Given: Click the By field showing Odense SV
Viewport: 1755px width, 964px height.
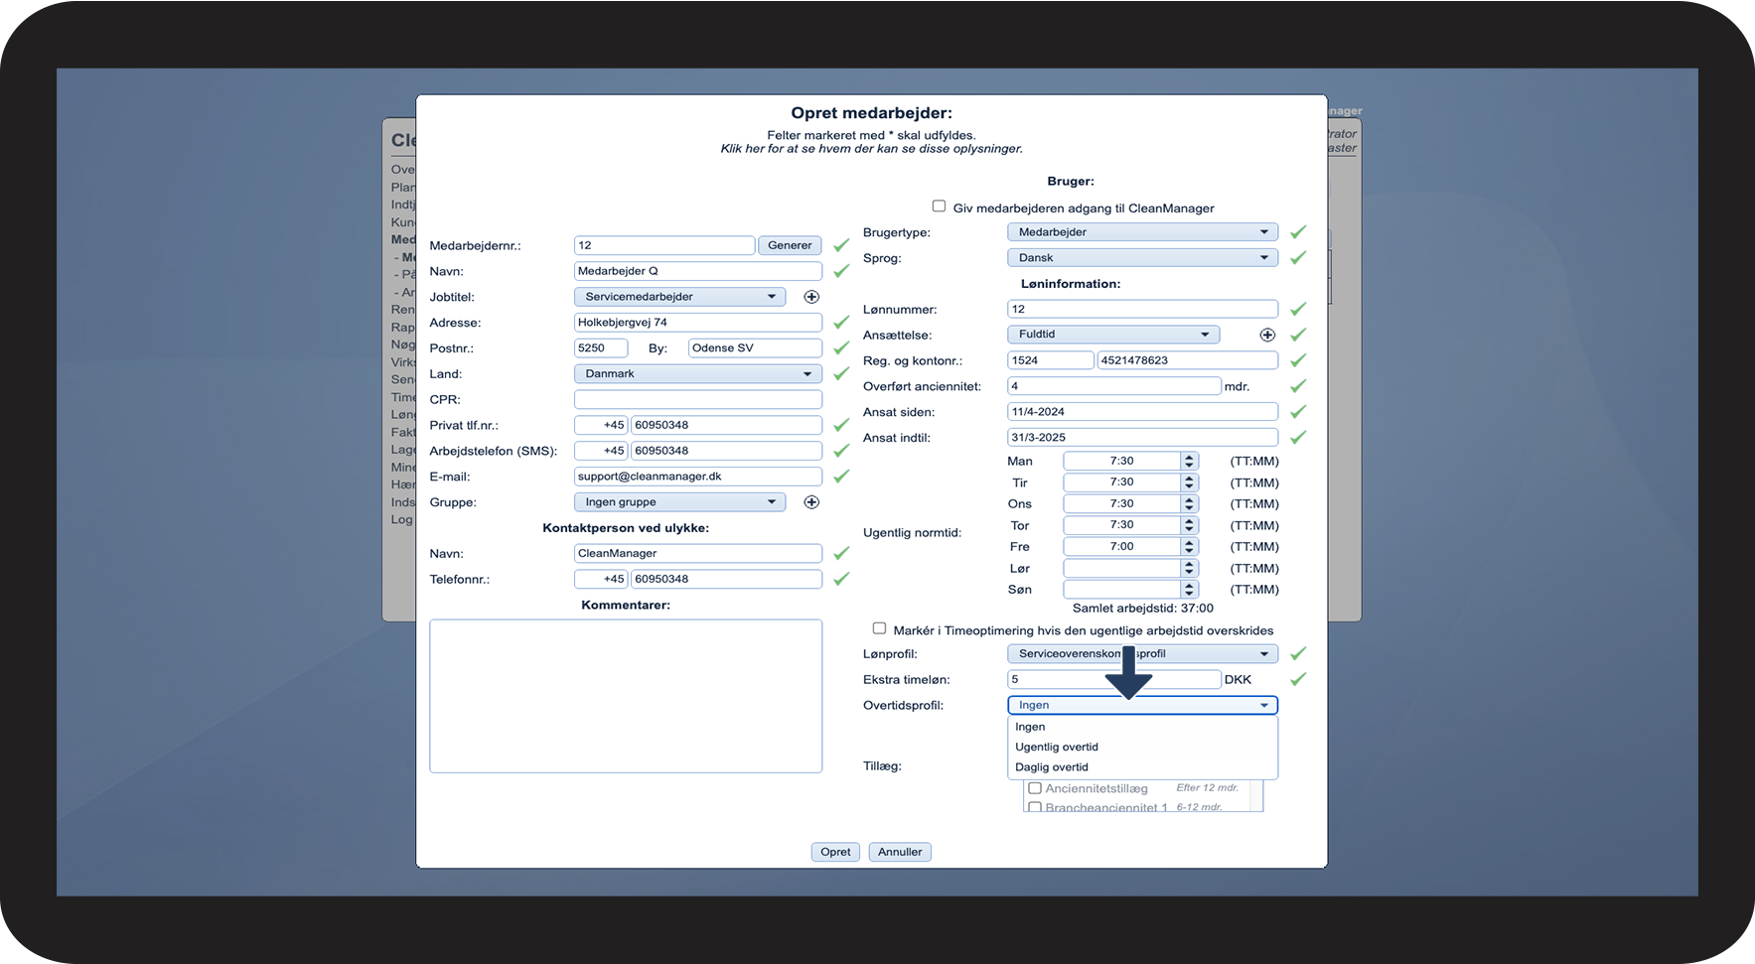Looking at the screenshot, I should 755,348.
